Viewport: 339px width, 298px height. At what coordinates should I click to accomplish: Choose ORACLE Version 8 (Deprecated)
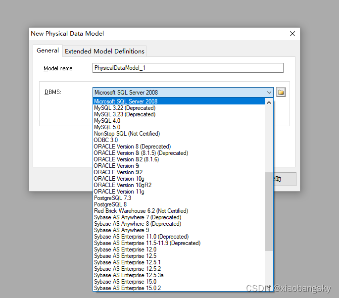click(179, 147)
